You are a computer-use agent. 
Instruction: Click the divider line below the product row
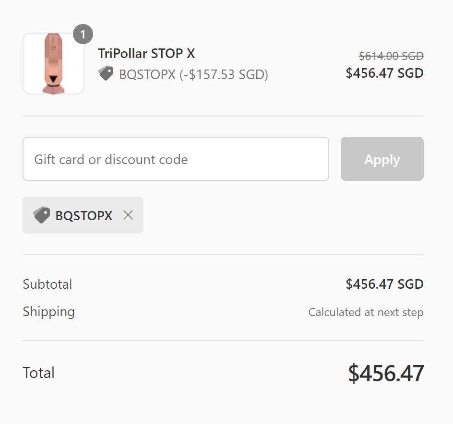tap(223, 116)
